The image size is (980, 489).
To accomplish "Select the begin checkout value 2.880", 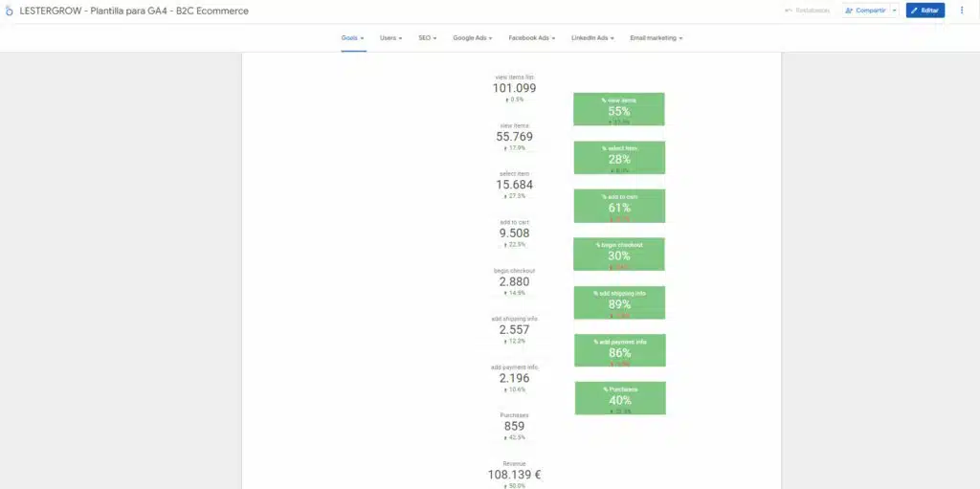I will coord(514,282).
